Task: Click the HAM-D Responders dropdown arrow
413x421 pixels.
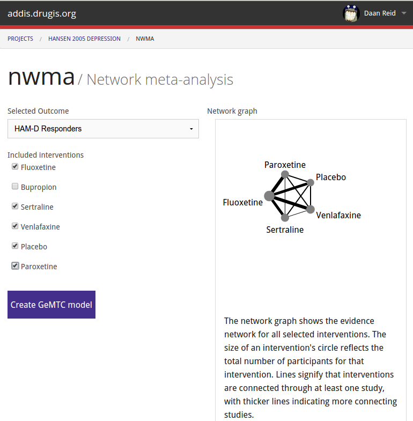Action: pyautogui.click(x=191, y=129)
